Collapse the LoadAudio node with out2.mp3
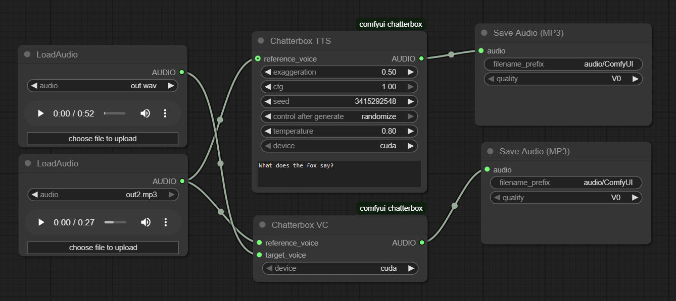Screen dimensions: 676x301 pos(28,163)
